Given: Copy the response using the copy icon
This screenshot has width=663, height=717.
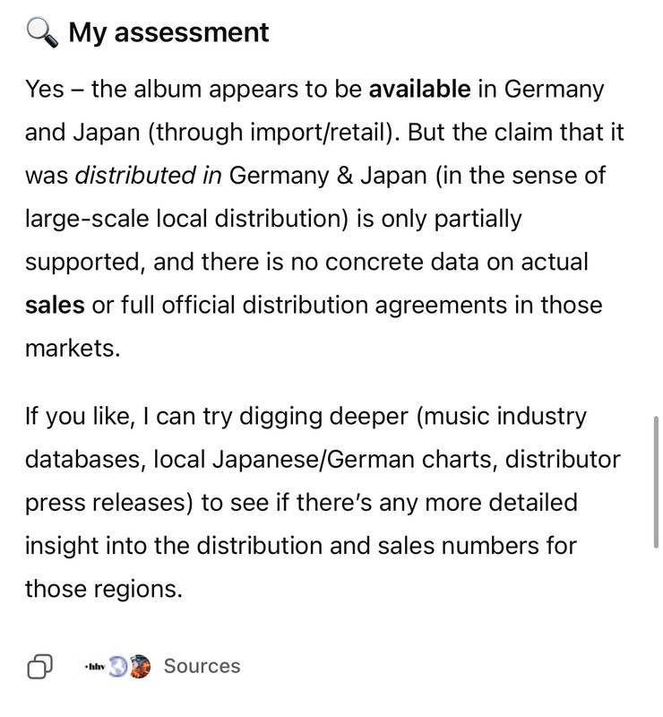Looking at the screenshot, I should click(x=40, y=666).
